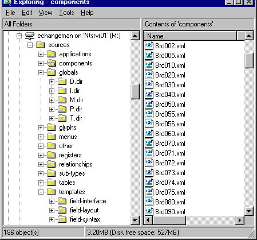Collapse the templates folder node
Screen dimensions: 257x240
pyautogui.click(x=41, y=192)
